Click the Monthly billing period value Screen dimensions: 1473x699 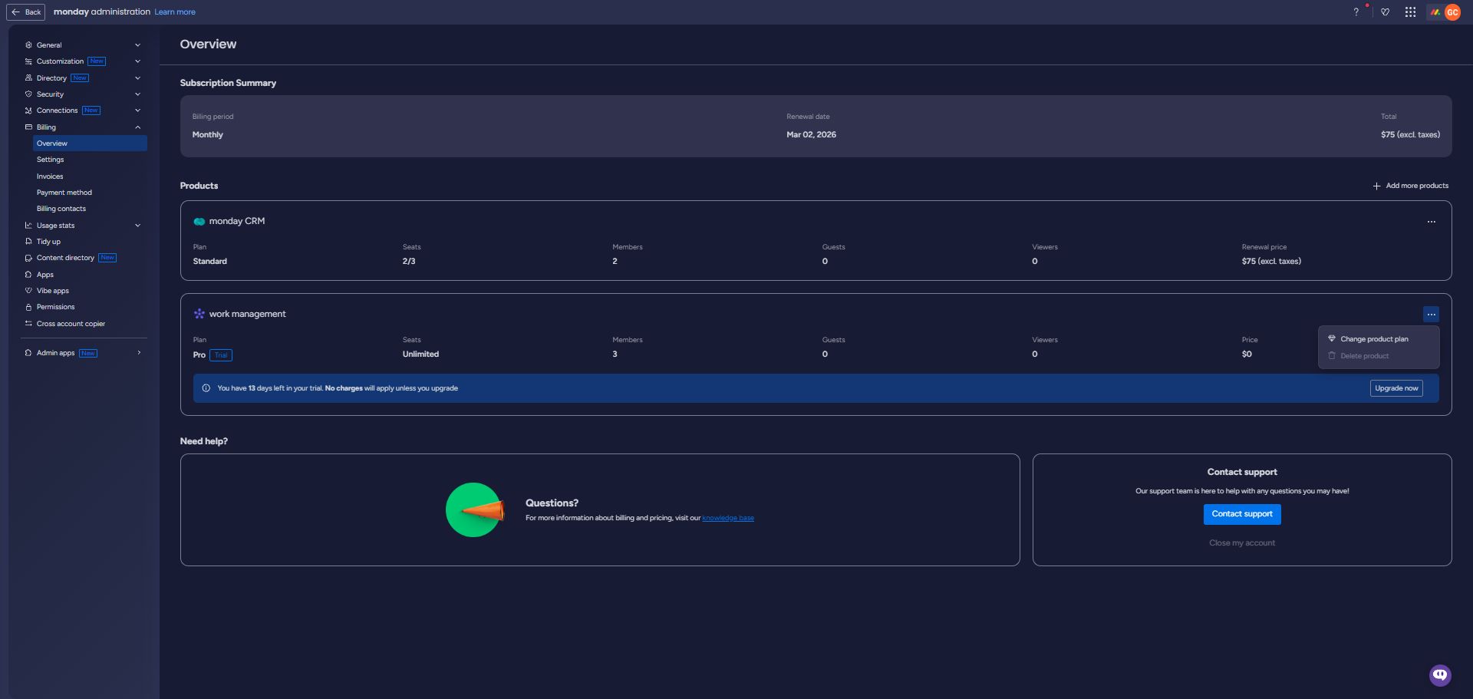tap(207, 135)
